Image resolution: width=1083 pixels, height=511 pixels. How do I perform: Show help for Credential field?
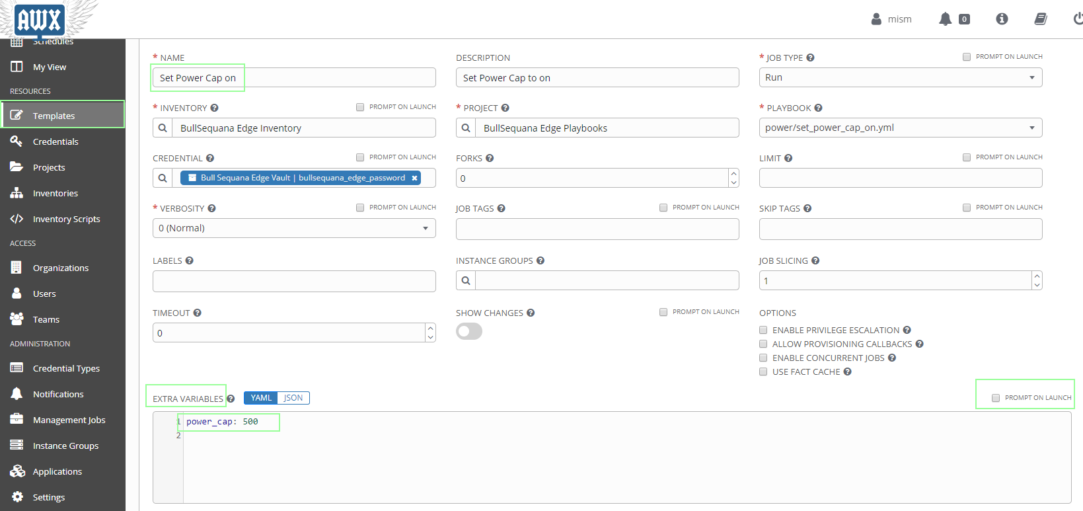pyautogui.click(x=210, y=158)
